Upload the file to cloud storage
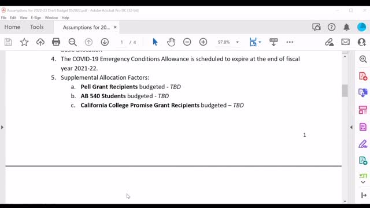 point(40,42)
